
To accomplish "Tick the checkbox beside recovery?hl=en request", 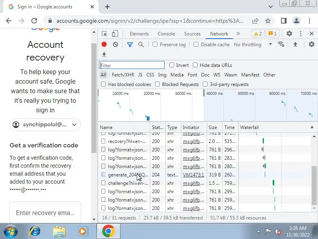I will (x=103, y=141).
